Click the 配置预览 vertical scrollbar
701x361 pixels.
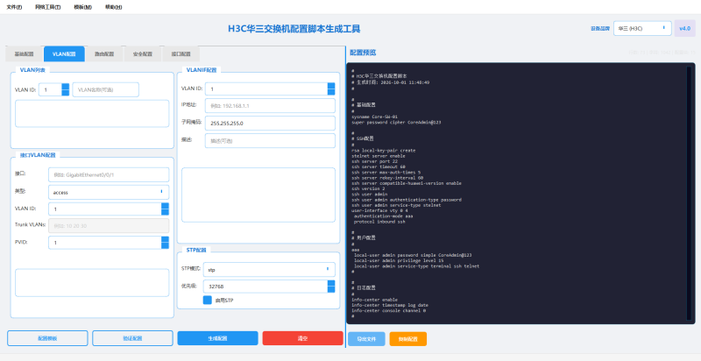pos(690,193)
